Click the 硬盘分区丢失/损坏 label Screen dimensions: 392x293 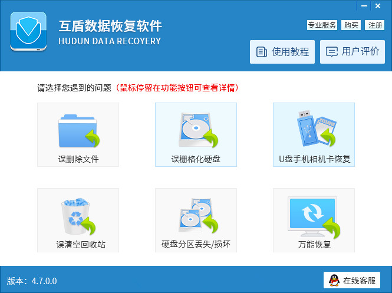[x=196, y=244]
